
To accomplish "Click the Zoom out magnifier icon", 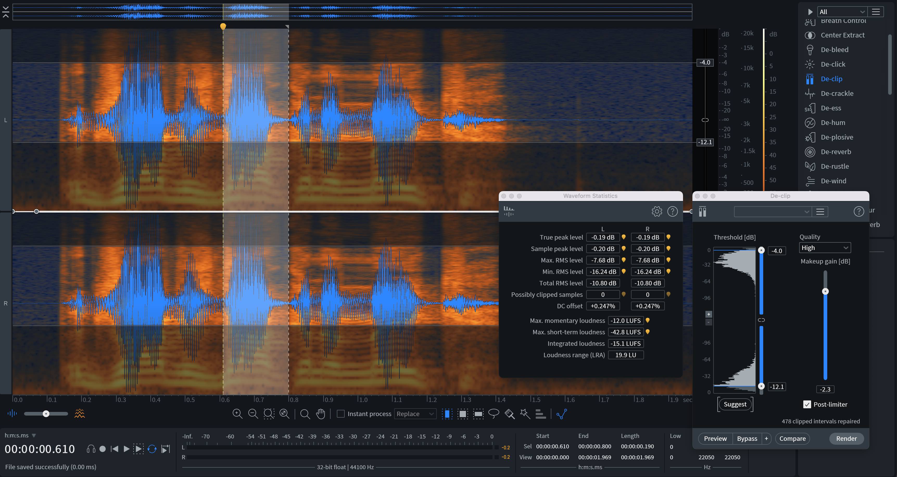I will click(253, 413).
